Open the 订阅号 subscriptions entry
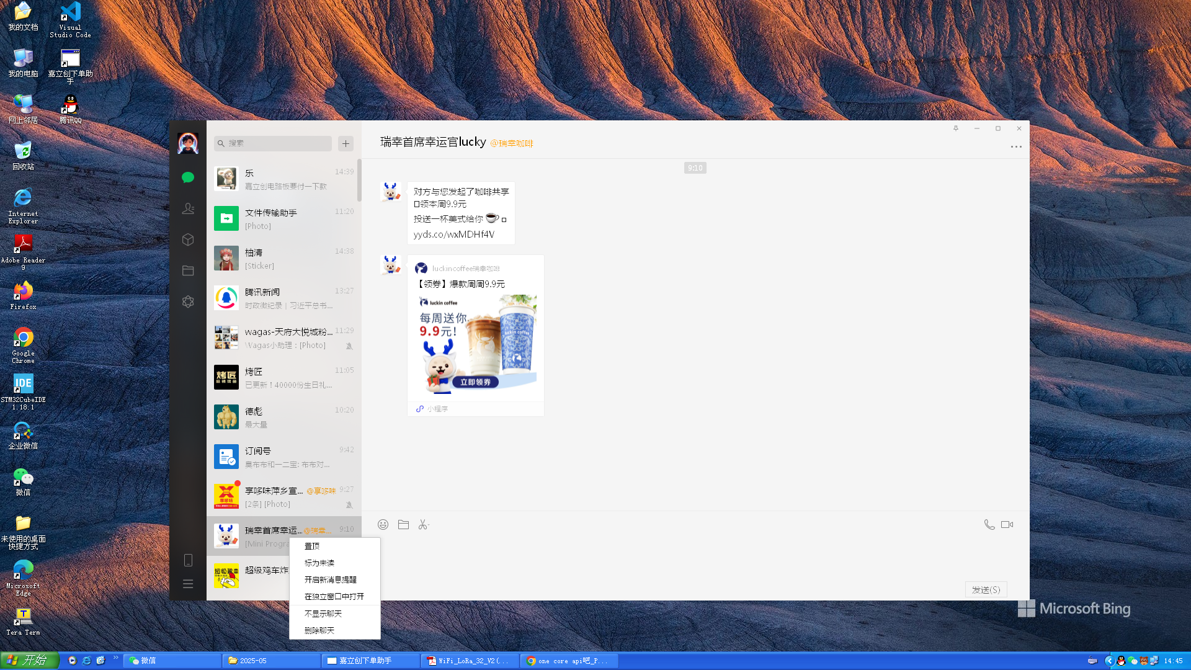 pos(283,457)
